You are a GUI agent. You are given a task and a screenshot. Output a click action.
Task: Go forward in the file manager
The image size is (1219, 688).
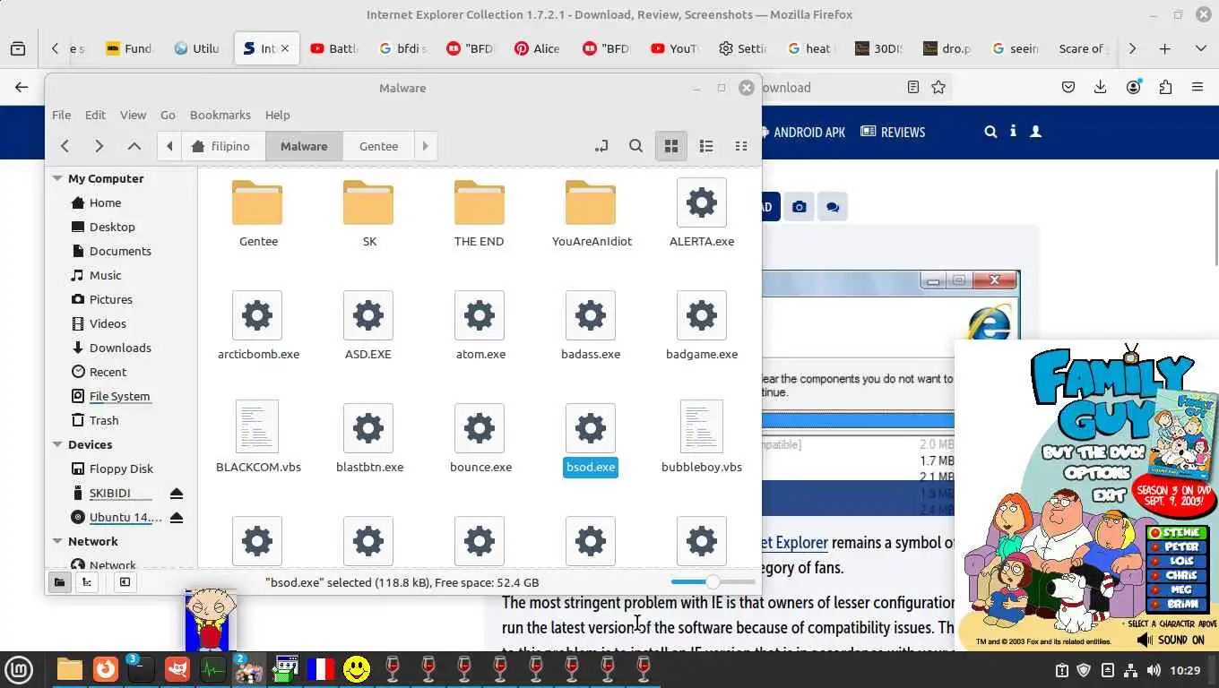coord(99,146)
